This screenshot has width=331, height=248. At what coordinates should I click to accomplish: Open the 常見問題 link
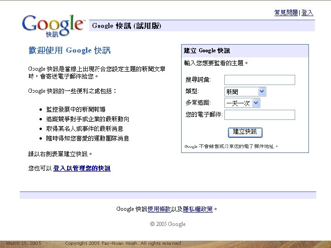point(286,13)
